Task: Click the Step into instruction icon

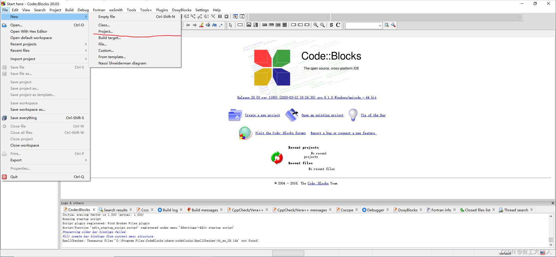Action: (x=213, y=16)
